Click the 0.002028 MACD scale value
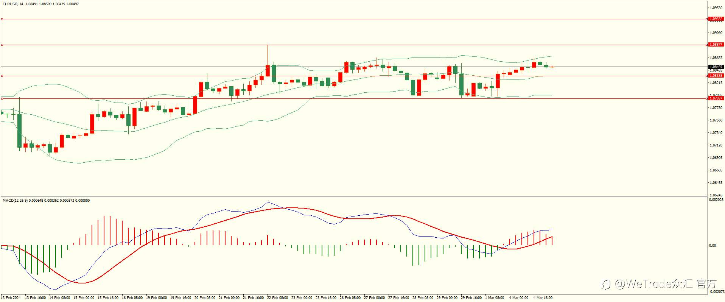 pyautogui.click(x=716, y=200)
